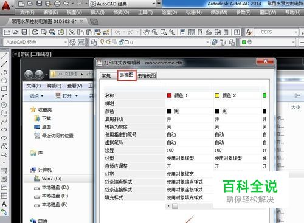Open the 绿 color control dropdown

tap(293, 43)
